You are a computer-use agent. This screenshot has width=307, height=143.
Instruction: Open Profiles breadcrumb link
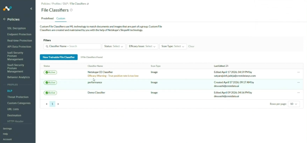[x=56, y=4]
